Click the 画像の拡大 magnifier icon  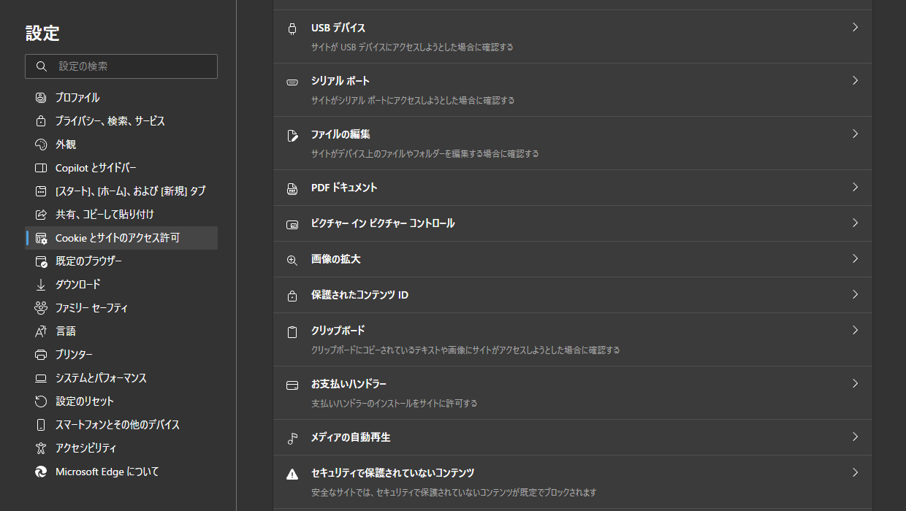pyautogui.click(x=292, y=259)
